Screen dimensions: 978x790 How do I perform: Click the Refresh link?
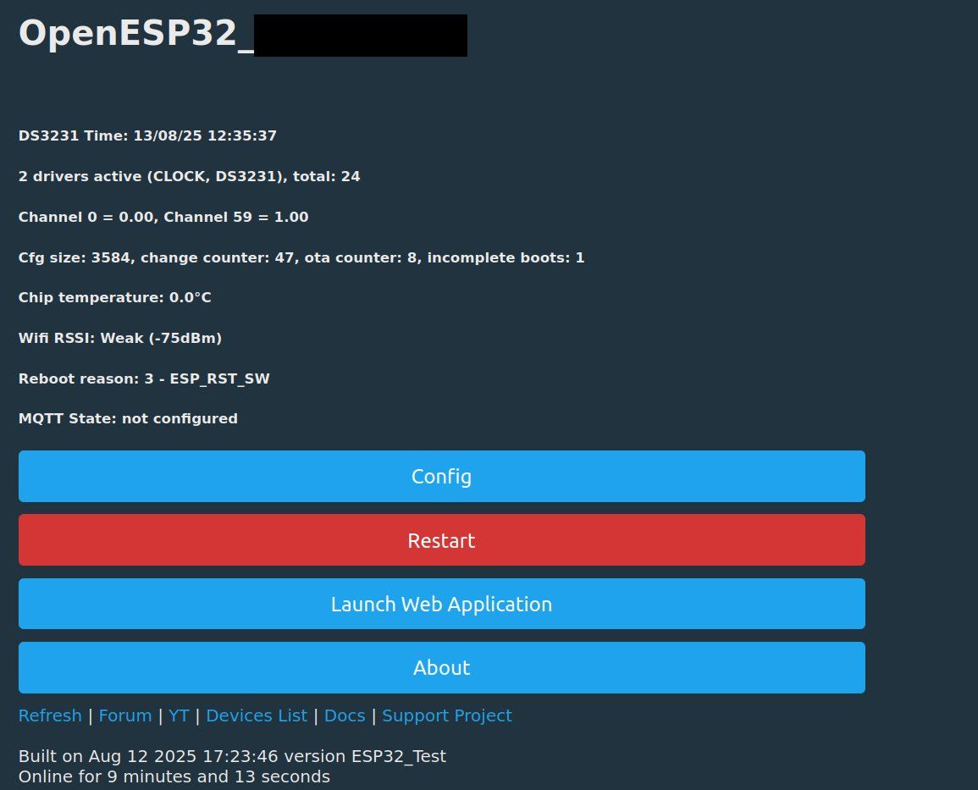point(50,715)
